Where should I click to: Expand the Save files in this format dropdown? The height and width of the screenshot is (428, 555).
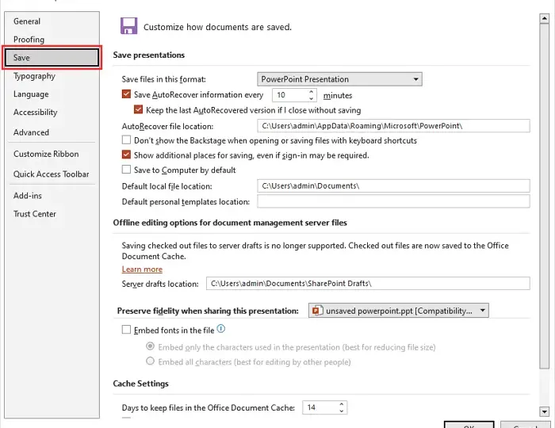[x=339, y=79]
